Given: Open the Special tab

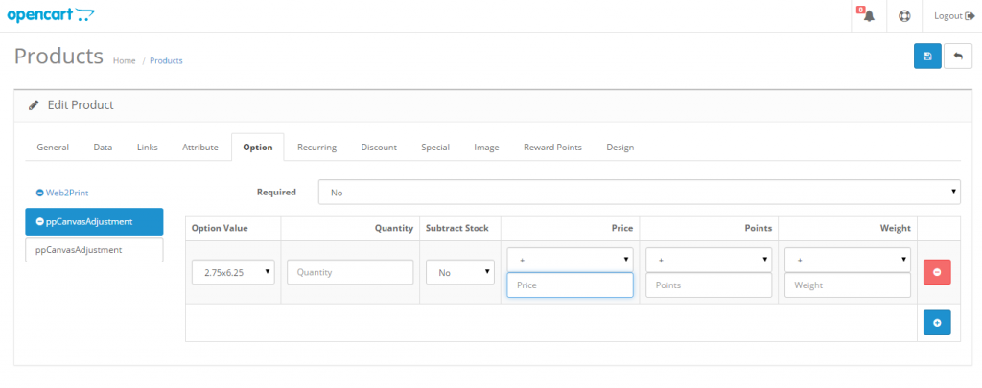Looking at the screenshot, I should [x=435, y=148].
